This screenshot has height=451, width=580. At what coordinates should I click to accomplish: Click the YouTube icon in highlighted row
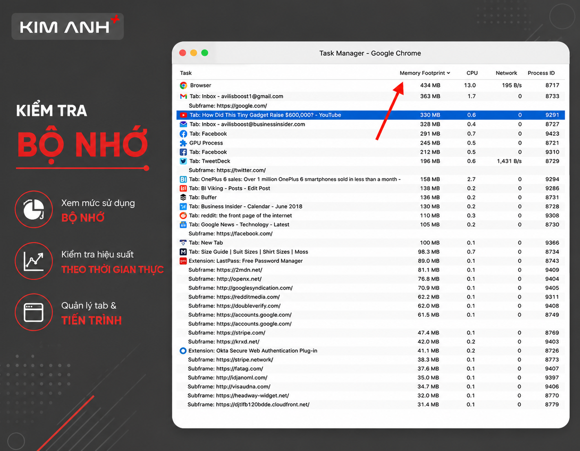184,115
